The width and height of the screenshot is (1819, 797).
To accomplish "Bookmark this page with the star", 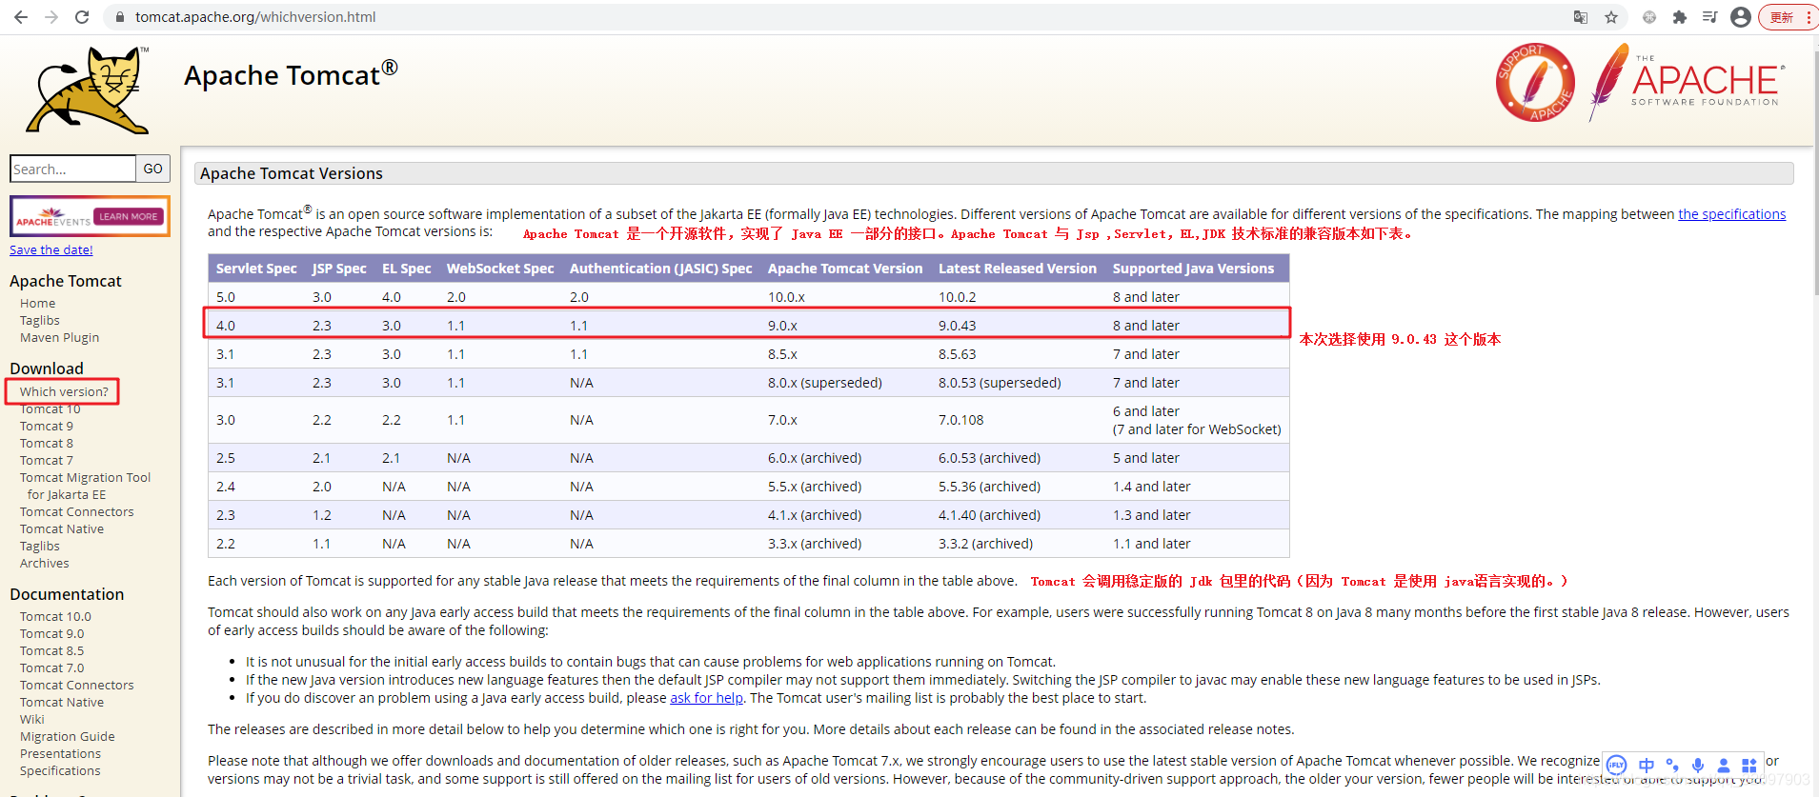I will [x=1611, y=17].
